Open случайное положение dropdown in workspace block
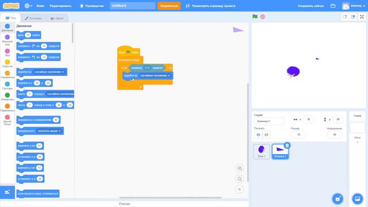Screen dimensions: 368x207 tap(155, 75)
